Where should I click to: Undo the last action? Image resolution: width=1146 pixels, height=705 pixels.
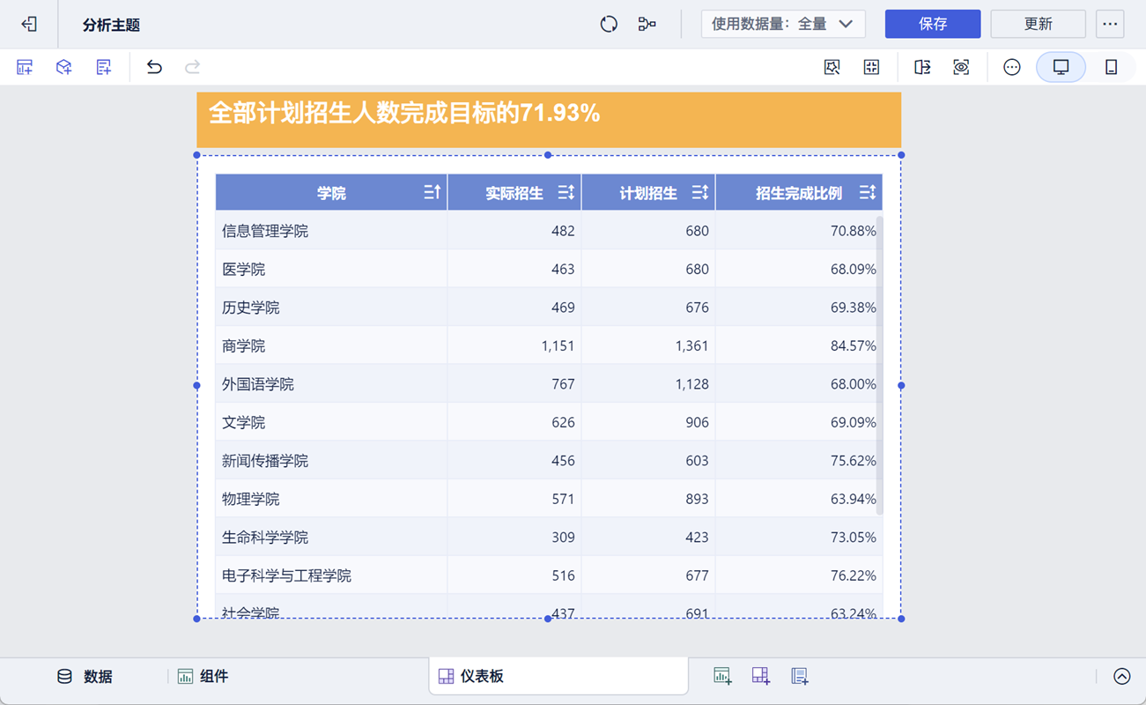154,67
